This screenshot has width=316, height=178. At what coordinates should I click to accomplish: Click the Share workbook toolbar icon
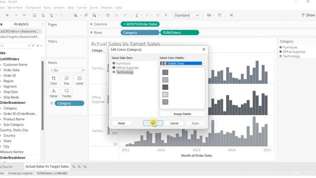pyautogui.click(x=232, y=15)
